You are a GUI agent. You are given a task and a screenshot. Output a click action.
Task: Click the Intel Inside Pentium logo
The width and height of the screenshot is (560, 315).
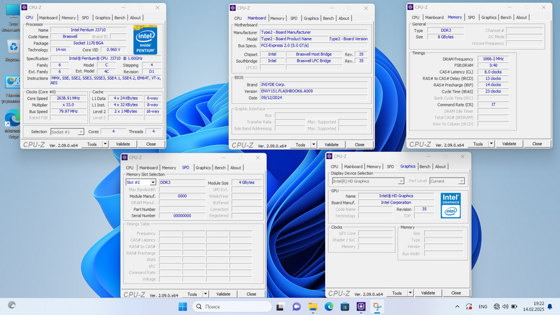point(144,40)
